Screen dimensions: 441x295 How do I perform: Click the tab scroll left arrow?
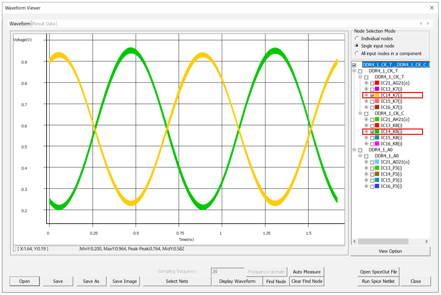tap(421, 23)
